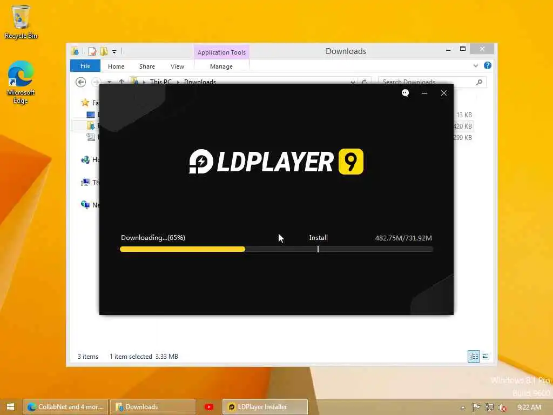Close the LDPlayer installer window
This screenshot has width=553, height=415.
tap(444, 93)
